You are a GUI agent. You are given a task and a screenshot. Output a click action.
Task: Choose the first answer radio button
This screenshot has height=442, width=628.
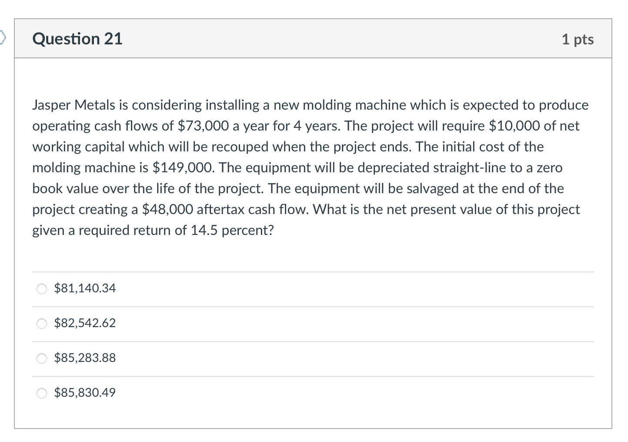point(41,288)
